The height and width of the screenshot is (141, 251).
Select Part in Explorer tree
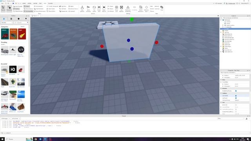235,29
